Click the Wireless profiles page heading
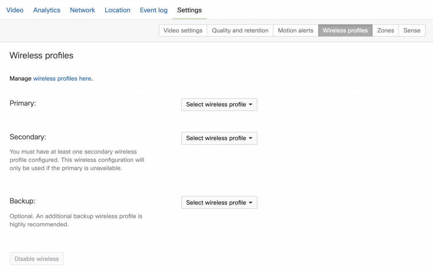The height and width of the screenshot is (272, 433). pyautogui.click(x=41, y=55)
